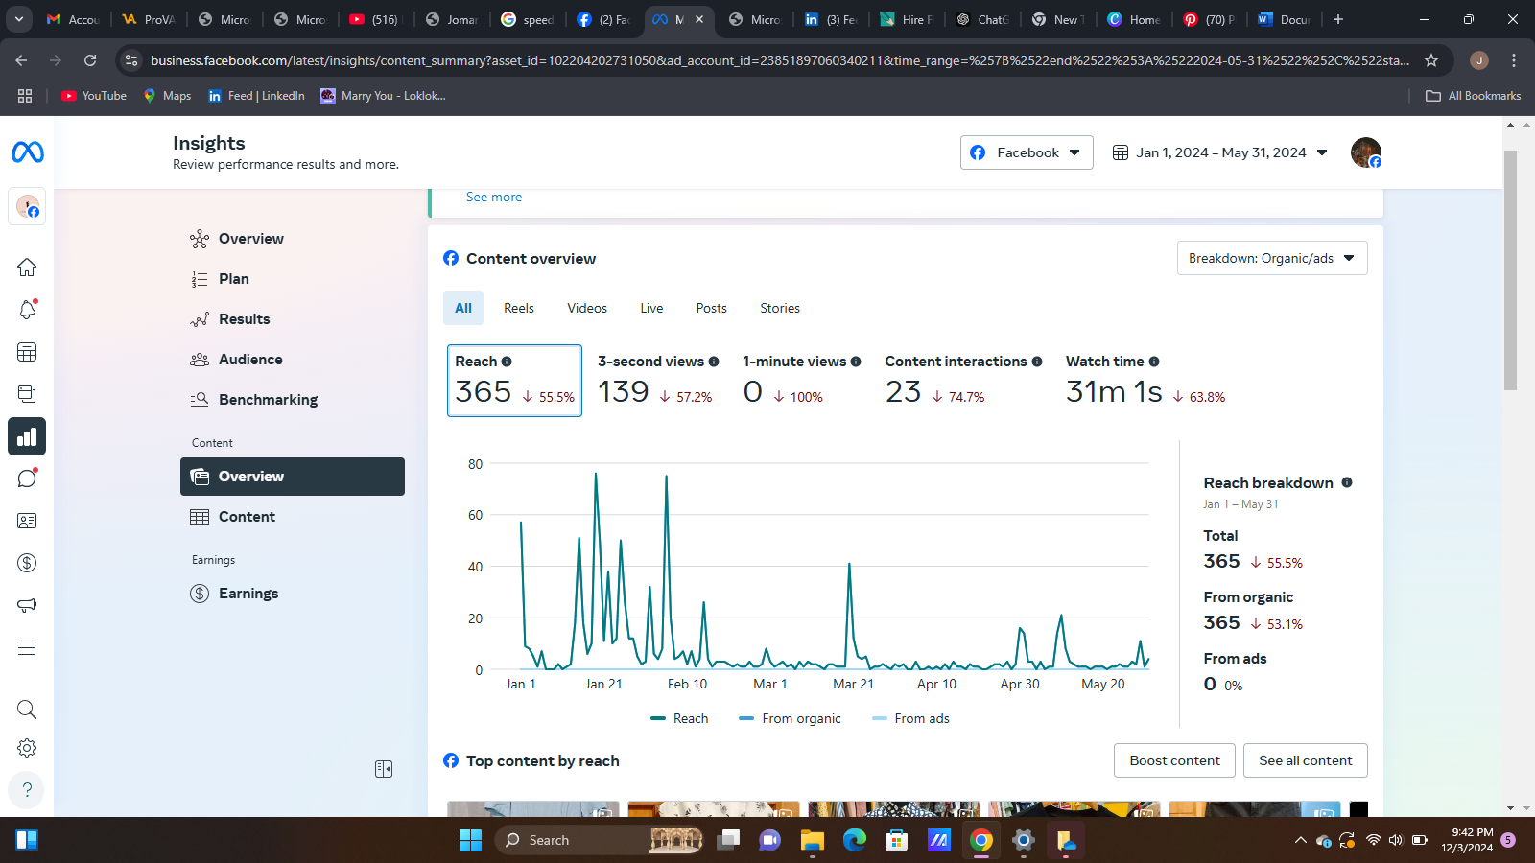
Task: Open the date range picker
Action: pyautogui.click(x=1219, y=152)
